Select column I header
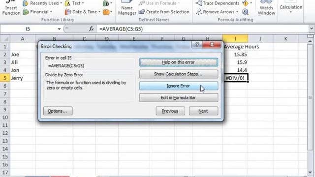The width and height of the screenshot is (315, 177). tap(235, 39)
